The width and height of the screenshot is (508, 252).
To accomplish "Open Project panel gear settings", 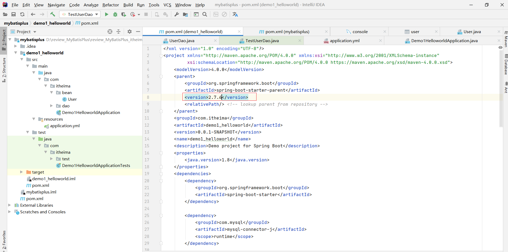I will tap(130, 32).
